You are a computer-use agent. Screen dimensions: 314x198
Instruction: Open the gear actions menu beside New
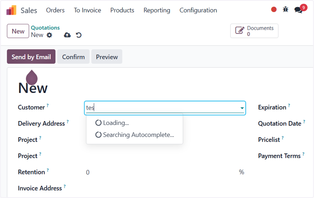point(49,35)
